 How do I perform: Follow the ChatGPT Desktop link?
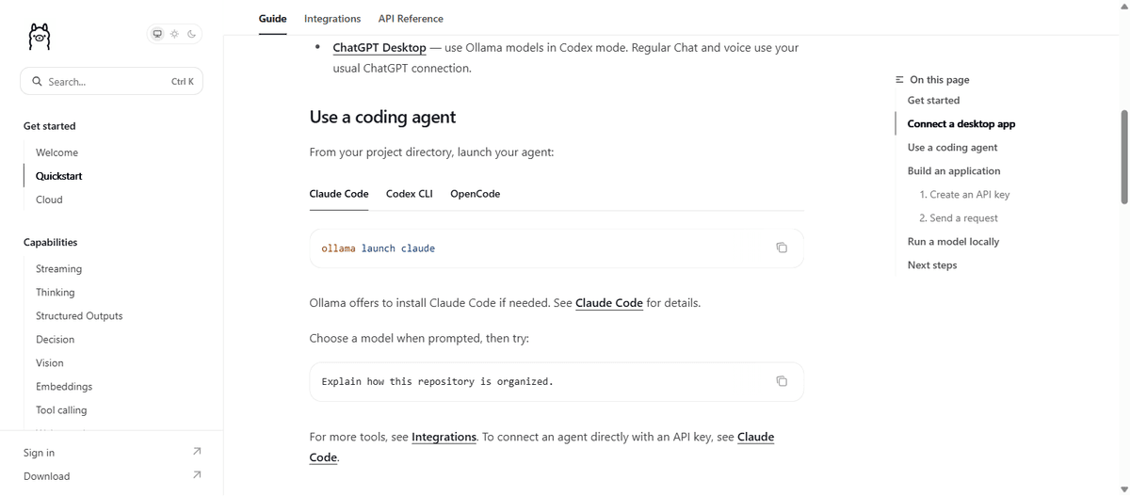point(379,47)
